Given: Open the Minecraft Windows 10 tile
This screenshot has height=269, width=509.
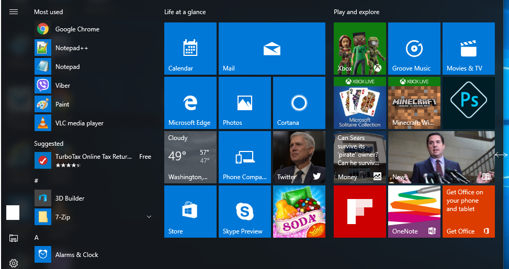Looking at the screenshot, I should coord(414,103).
